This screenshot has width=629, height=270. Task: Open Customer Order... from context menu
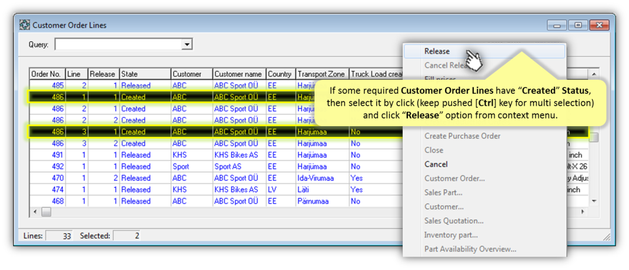[454, 178]
